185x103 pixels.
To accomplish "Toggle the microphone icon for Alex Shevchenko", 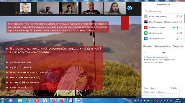I will [177, 33].
